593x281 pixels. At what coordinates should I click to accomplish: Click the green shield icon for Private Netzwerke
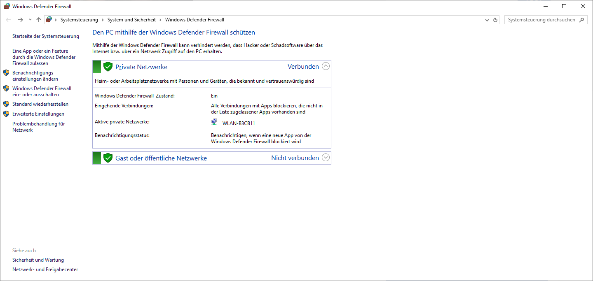coord(108,67)
